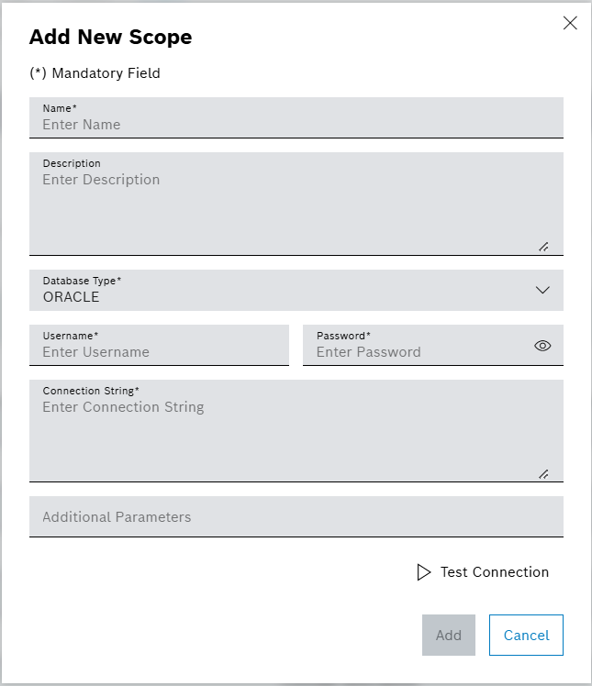Click the Database Type* field label
The width and height of the screenshot is (592, 686).
82,281
